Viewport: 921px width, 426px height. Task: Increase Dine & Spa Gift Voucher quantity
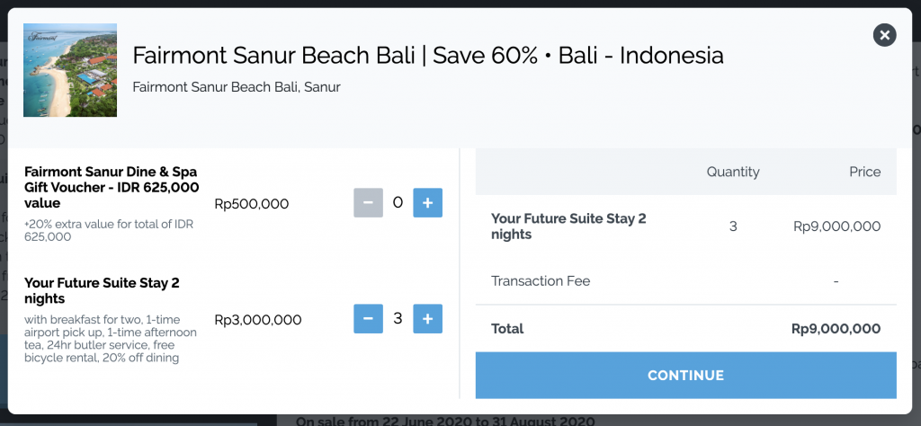427,203
